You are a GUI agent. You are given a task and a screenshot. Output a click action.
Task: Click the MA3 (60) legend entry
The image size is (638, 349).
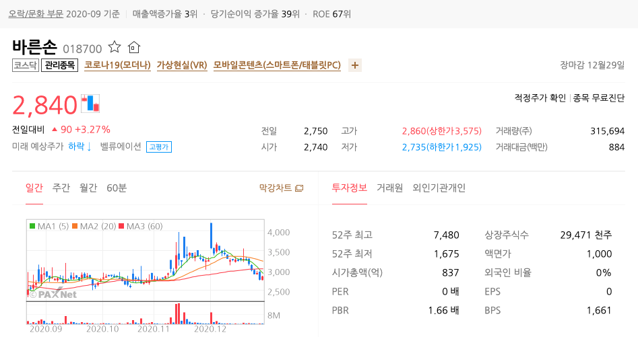(x=140, y=227)
